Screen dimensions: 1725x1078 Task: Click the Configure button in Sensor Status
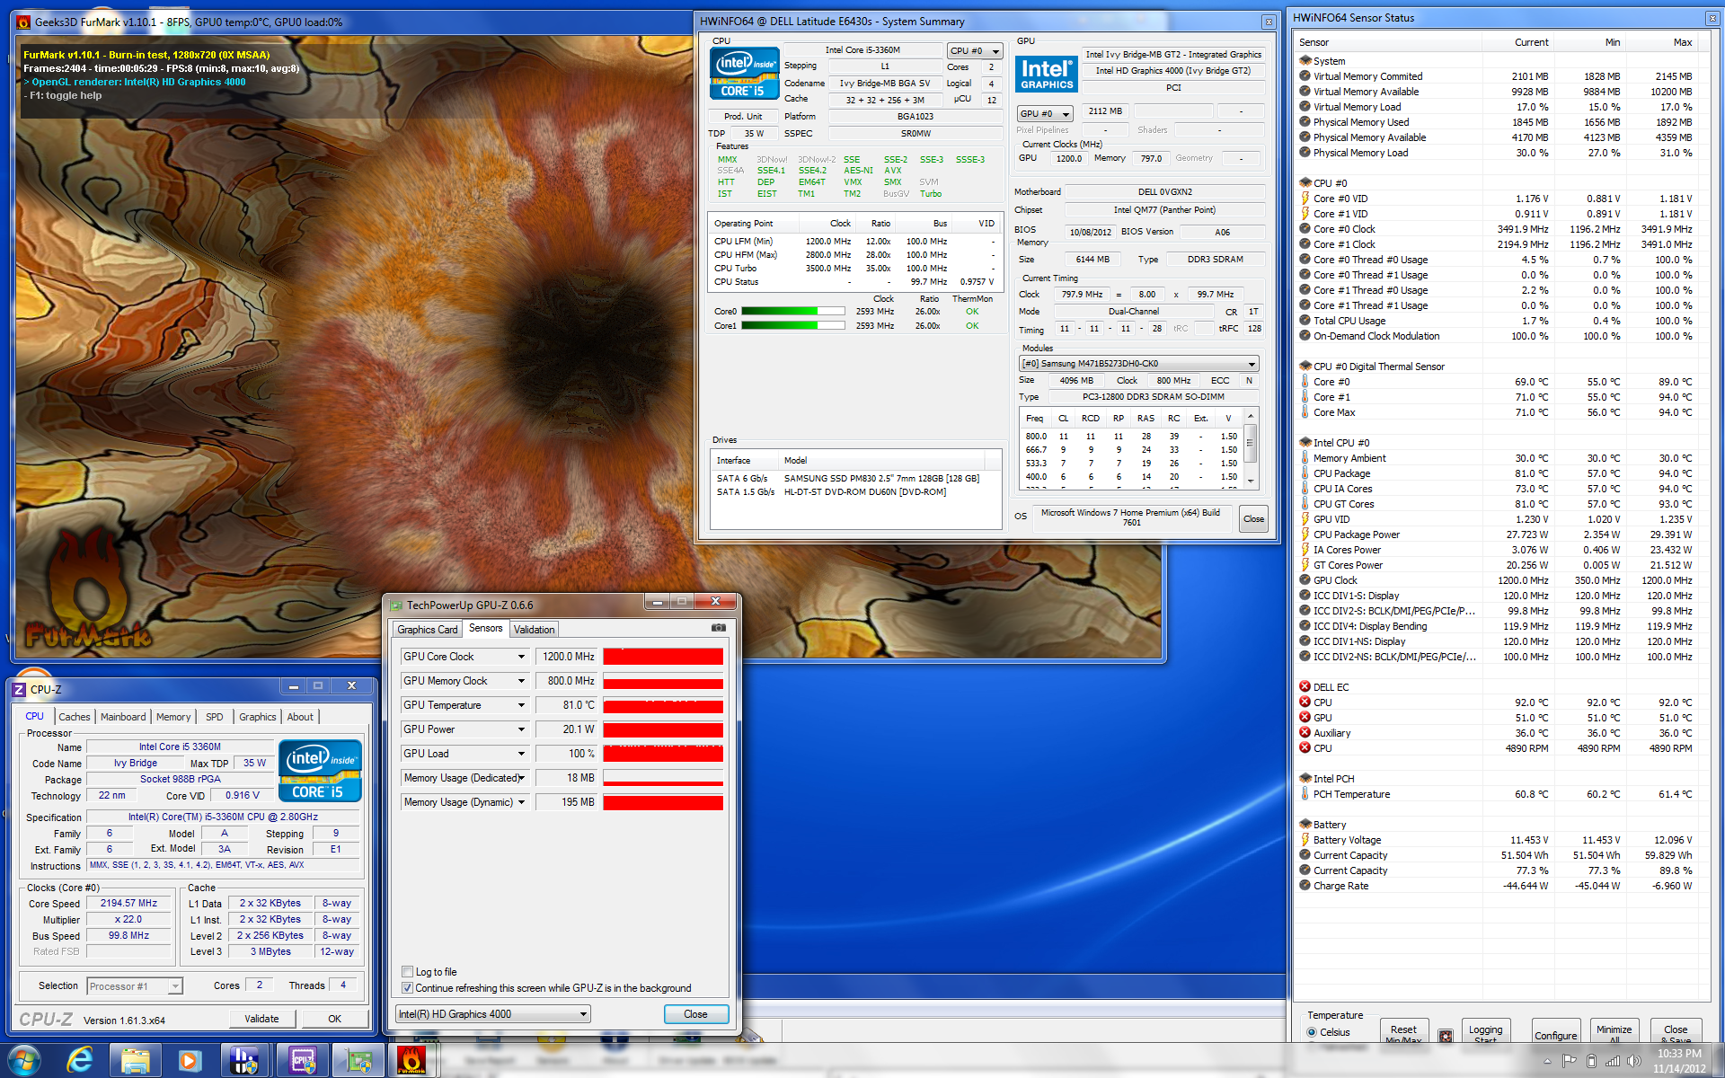pyautogui.click(x=1555, y=1035)
